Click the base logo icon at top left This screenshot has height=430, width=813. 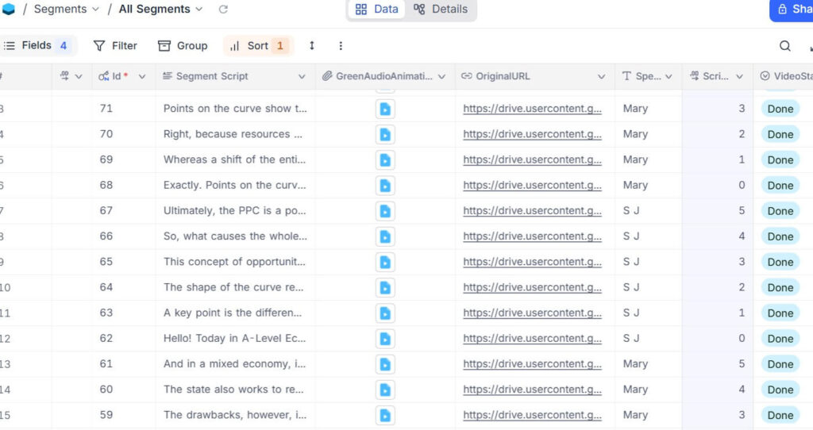tap(9, 10)
